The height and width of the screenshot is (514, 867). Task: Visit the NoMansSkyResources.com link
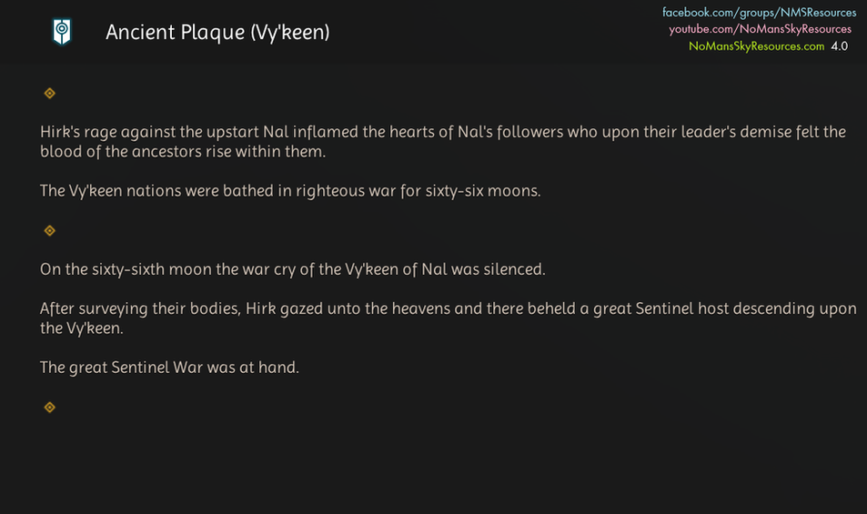point(756,45)
